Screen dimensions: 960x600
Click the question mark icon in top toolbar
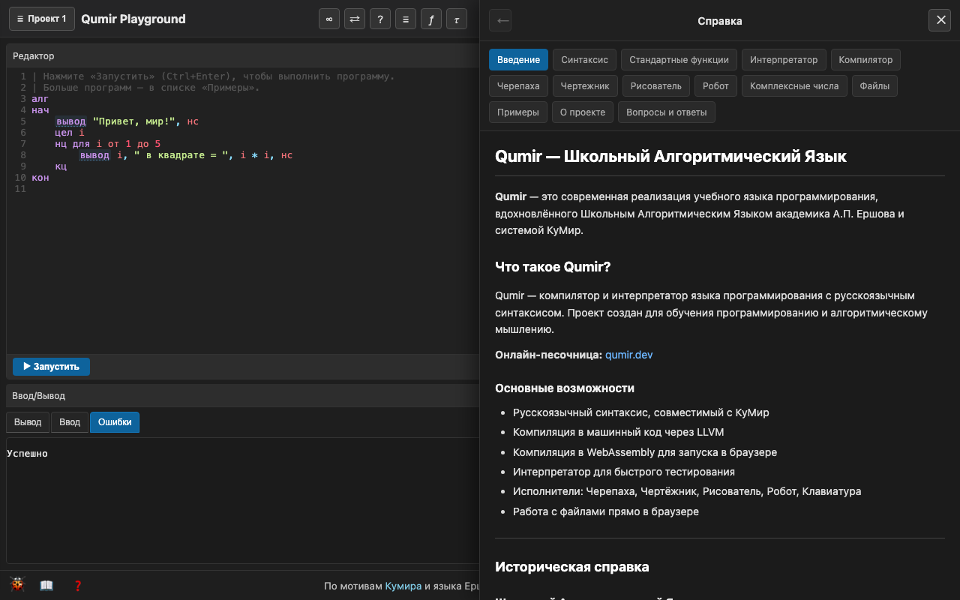tap(380, 19)
